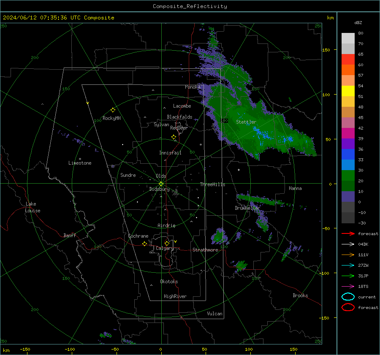Image resolution: width=380 pixels, height=355 pixels.
Task: Click the -150 tick on bottom km axis
Action: 25,349
